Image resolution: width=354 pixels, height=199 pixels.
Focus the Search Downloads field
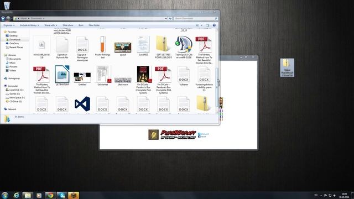tap(196, 18)
